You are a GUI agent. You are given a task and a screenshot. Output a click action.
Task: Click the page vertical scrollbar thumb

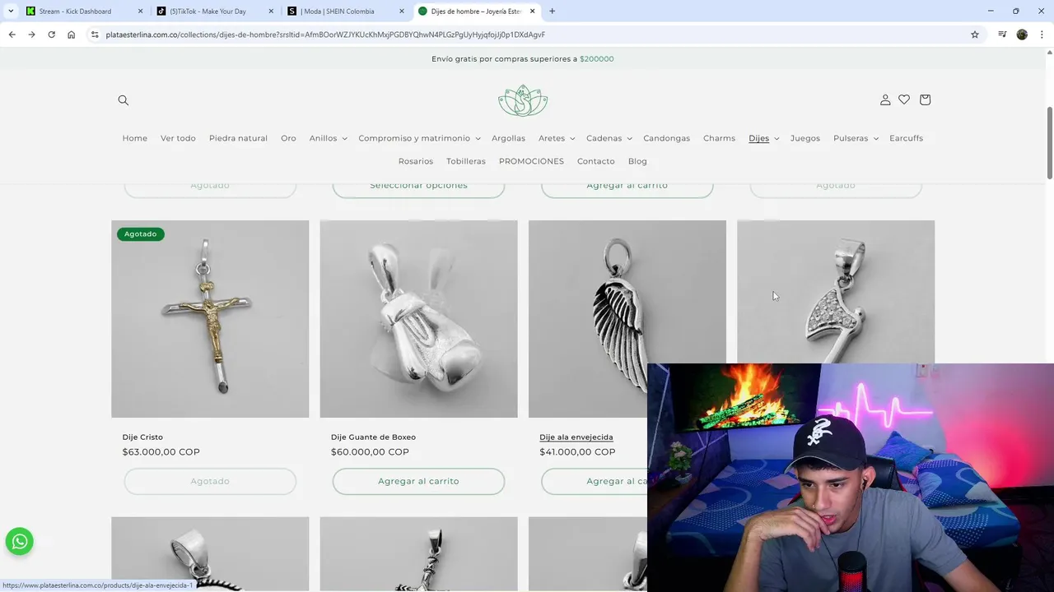(x=1049, y=142)
